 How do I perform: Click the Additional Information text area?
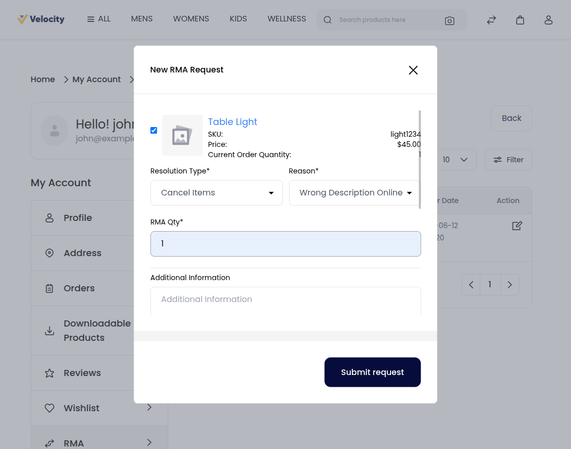(285, 301)
